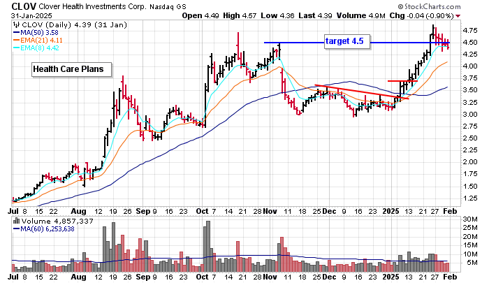Click the 2.00 price axis label
Viewport: 489px width, 283px height.
coord(470,162)
